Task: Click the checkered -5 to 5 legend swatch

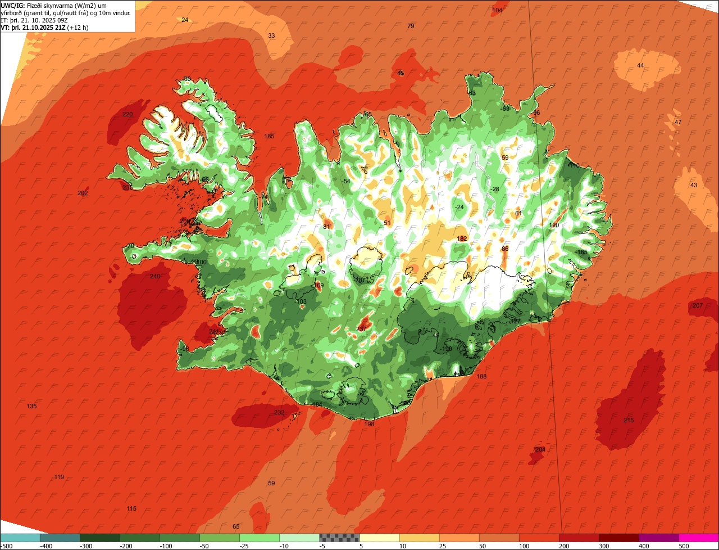Action: 339,538
